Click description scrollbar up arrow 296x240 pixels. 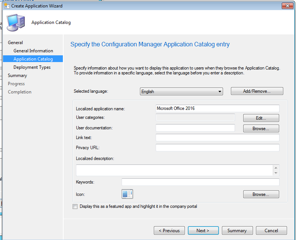(x=276, y=168)
